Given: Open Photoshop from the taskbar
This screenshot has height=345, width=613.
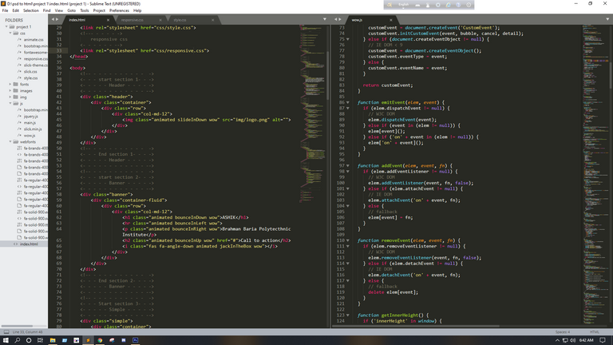Looking at the screenshot, I should click(135, 340).
